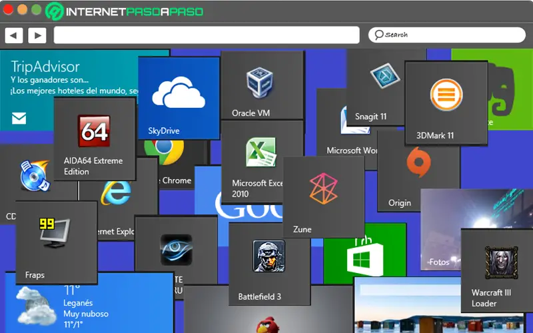Click the 'Microsoft Excel 2010' label
The height and width of the screenshot is (333, 533).
[x=257, y=188]
